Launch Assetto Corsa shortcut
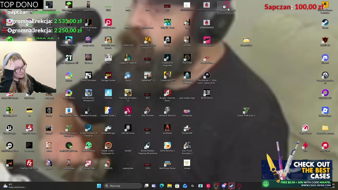338x190 pixels. pos(207,59)
